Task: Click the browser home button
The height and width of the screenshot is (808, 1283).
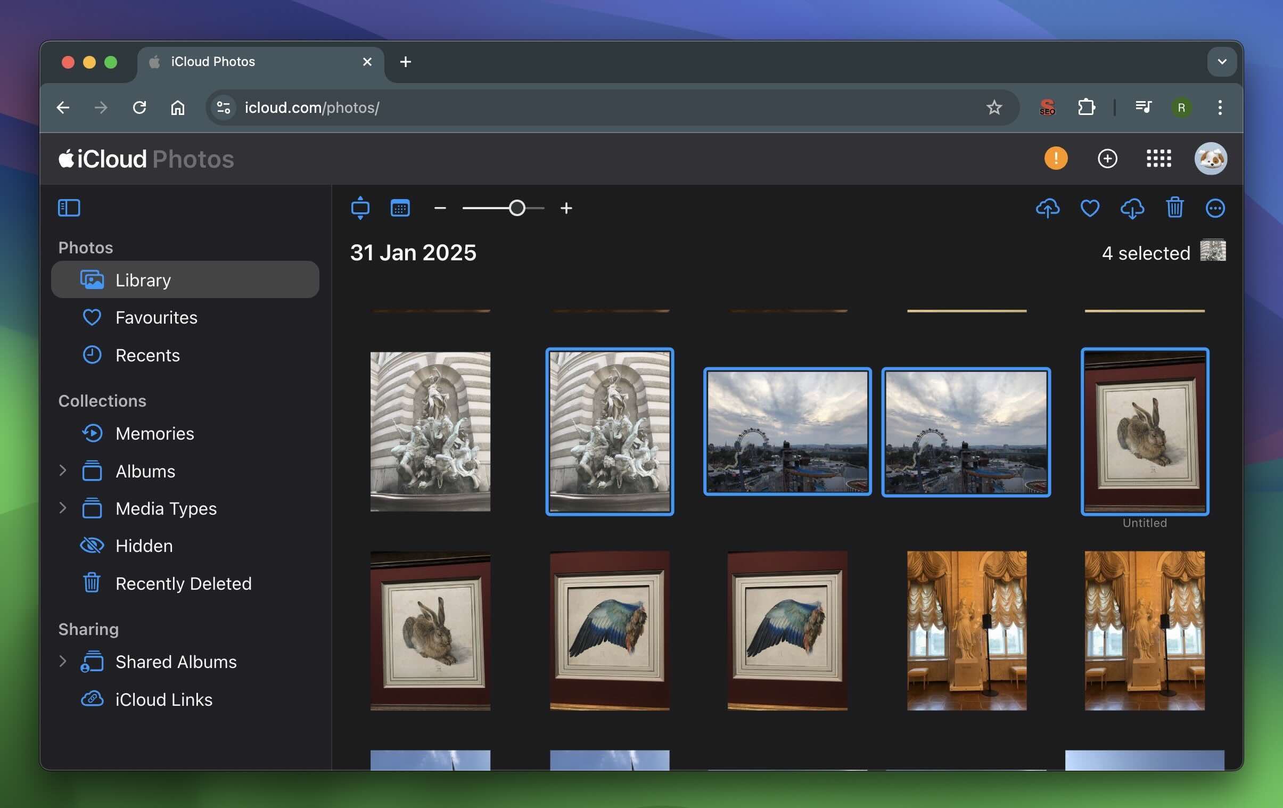Action: point(177,108)
